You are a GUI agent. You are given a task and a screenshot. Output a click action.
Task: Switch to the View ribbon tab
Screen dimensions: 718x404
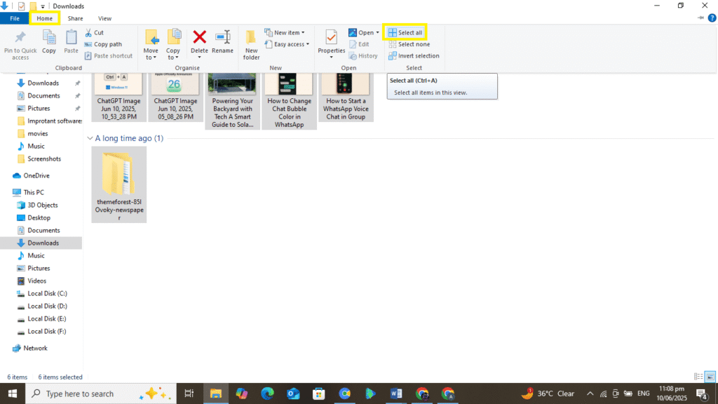104,18
